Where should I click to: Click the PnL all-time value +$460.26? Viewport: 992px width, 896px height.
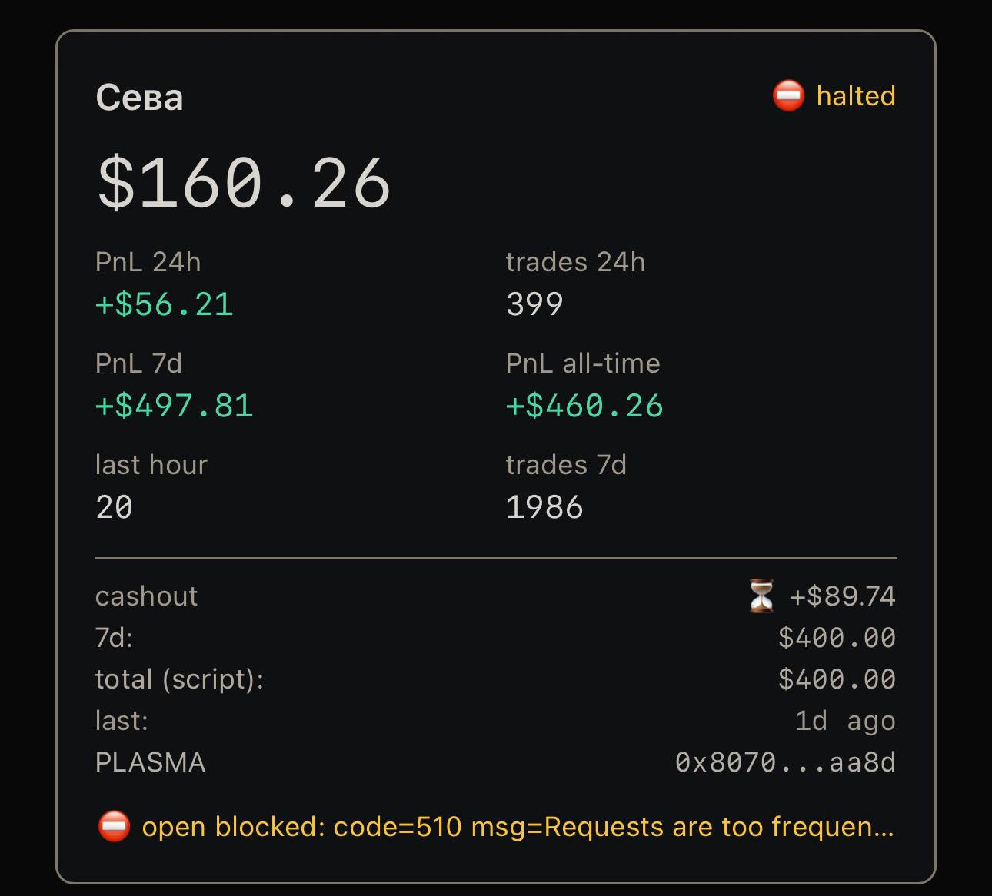(x=584, y=406)
